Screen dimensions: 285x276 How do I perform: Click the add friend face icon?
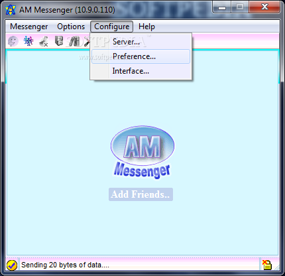point(13,41)
